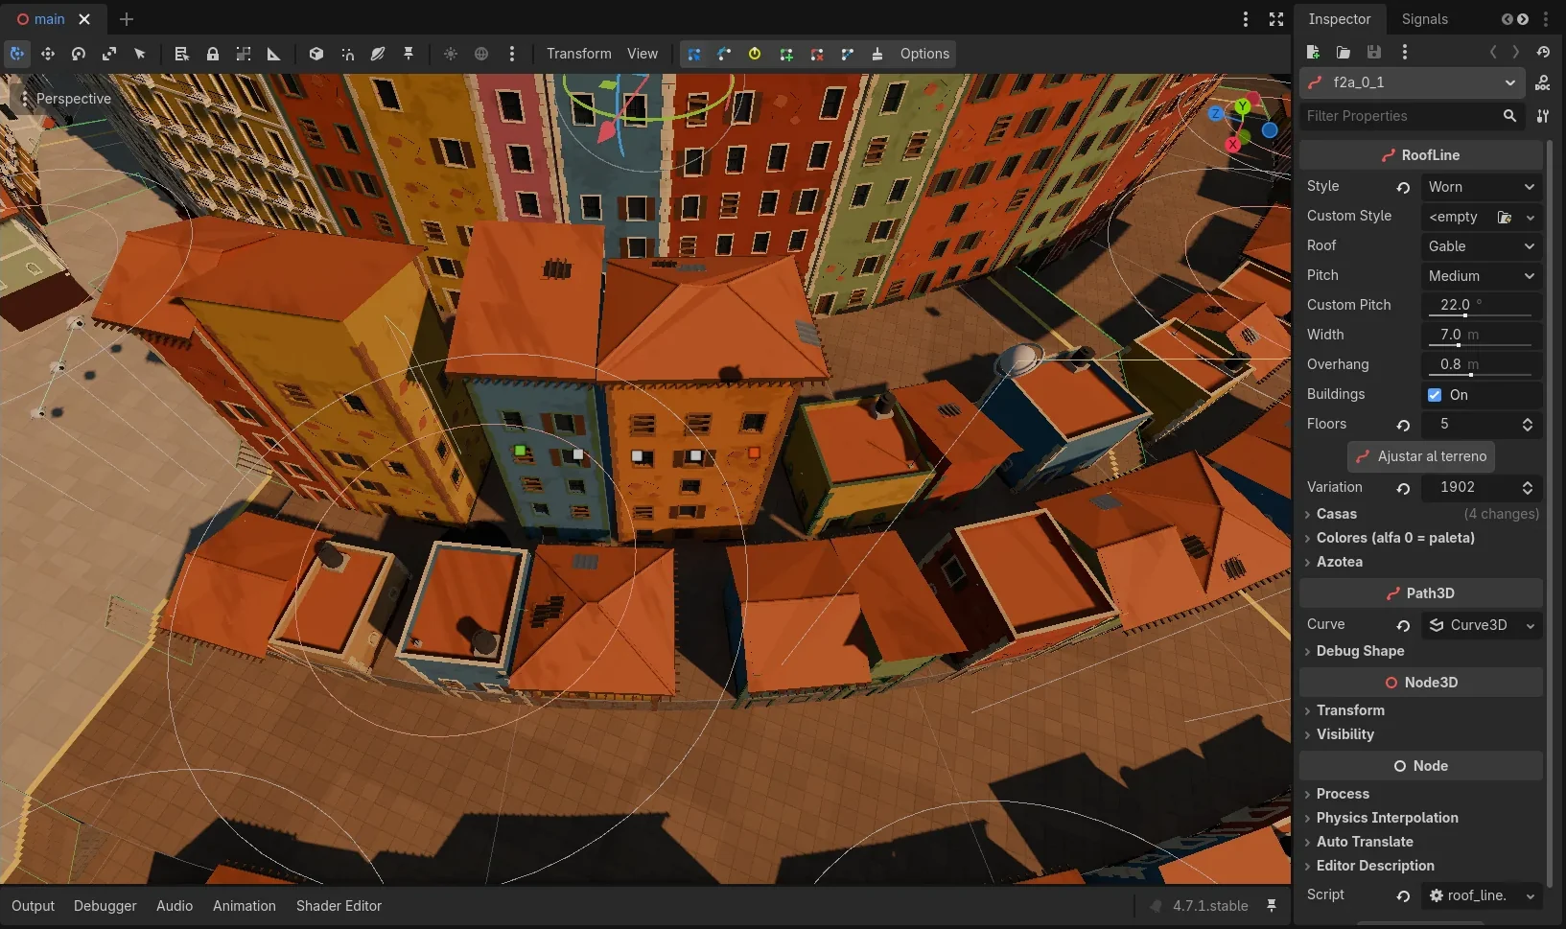Toggle the Use Local Space cube icon
1566x929 pixels.
pyautogui.click(x=316, y=54)
